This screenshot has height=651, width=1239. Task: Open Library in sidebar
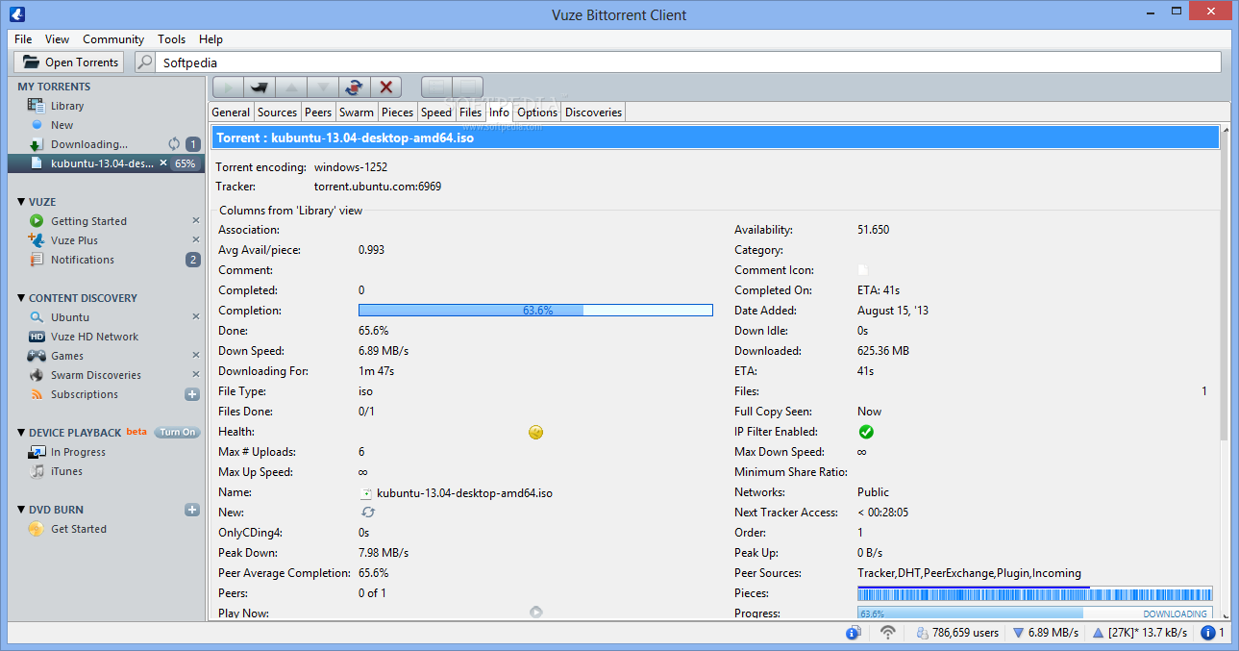click(67, 106)
